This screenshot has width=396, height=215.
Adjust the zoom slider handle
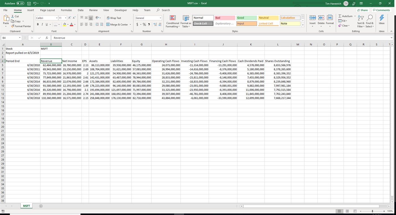373,211
